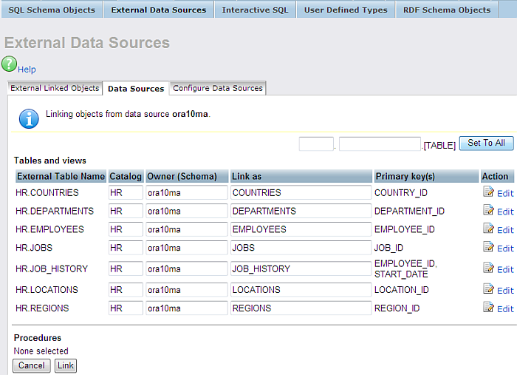Viewport: 517px width, 375px height.
Task: Click the green Help icon
Action: click(9, 64)
